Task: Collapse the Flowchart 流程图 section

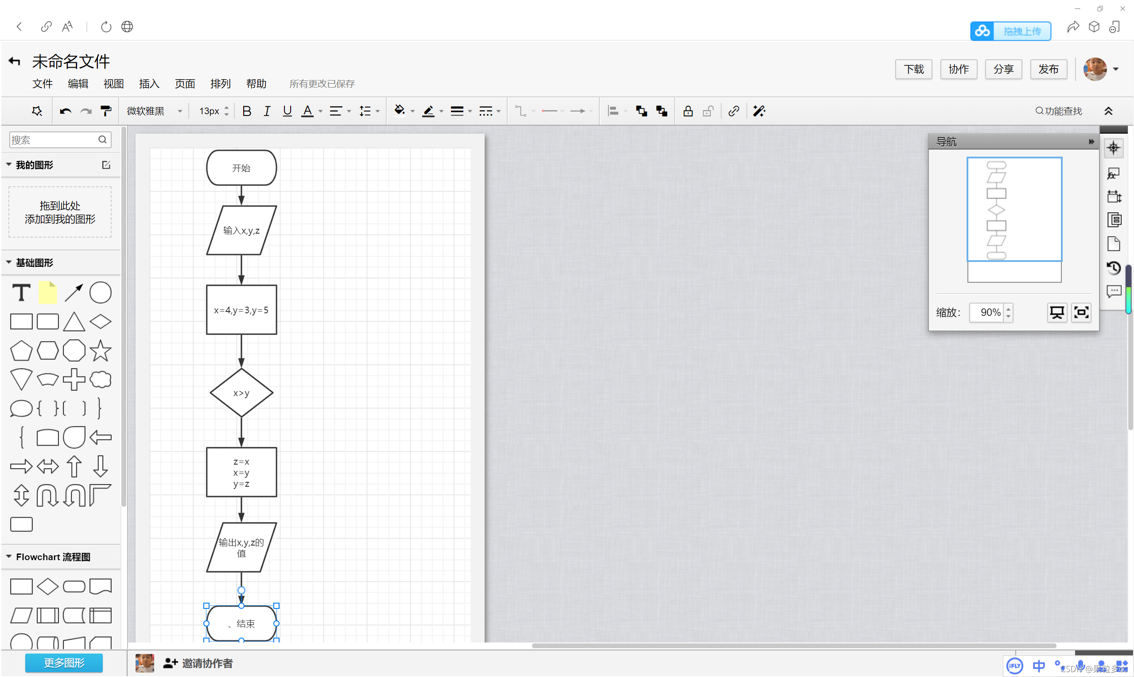Action: pyautogui.click(x=9, y=557)
